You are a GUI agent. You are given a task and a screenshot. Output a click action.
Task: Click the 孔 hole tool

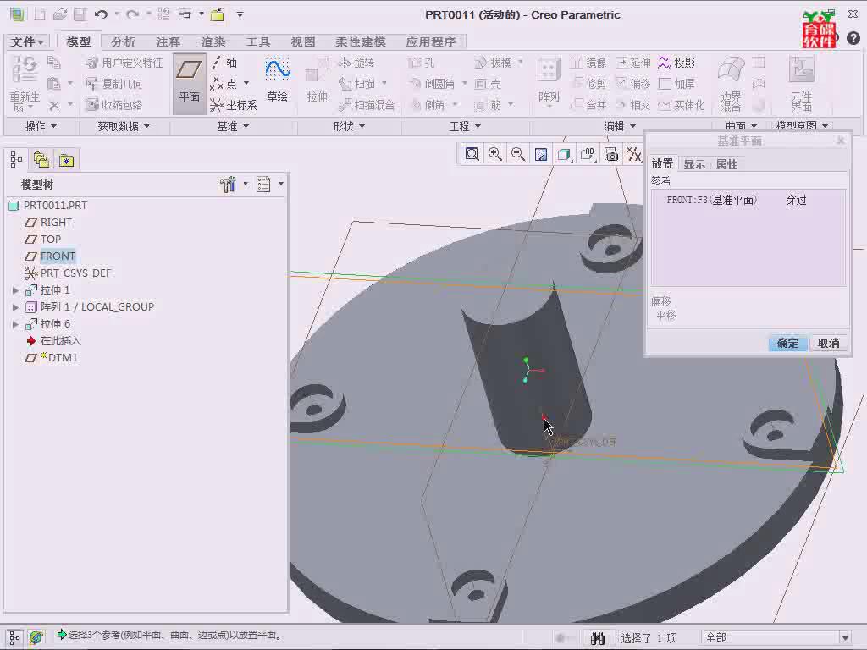(x=422, y=63)
